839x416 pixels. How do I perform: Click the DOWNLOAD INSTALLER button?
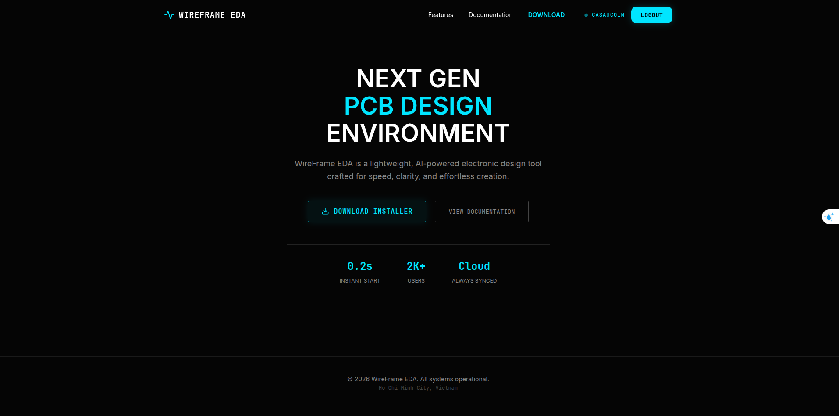click(367, 212)
